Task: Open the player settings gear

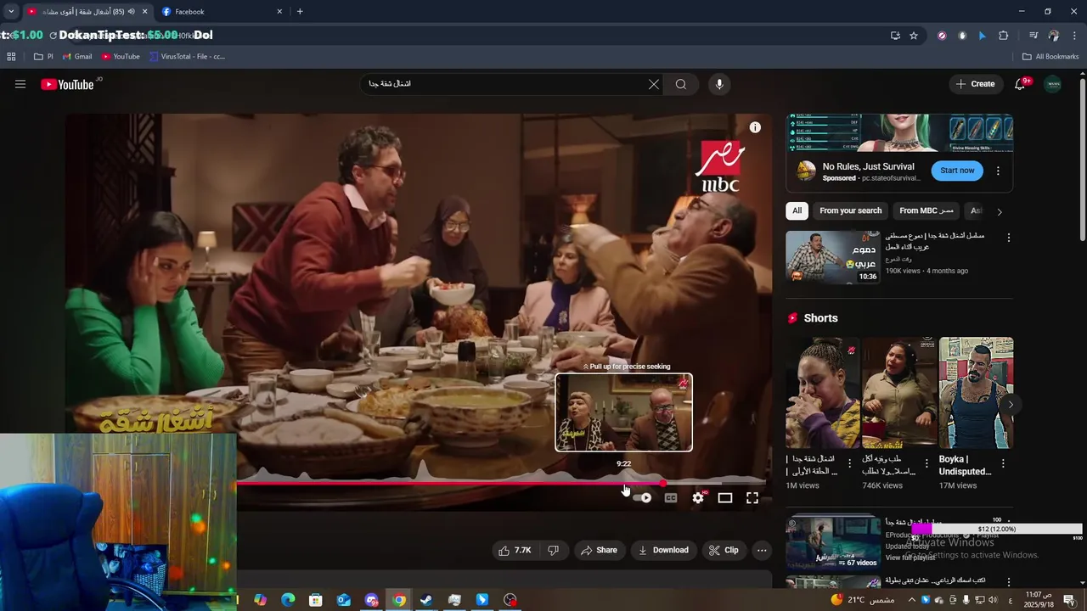Action: 698,498
